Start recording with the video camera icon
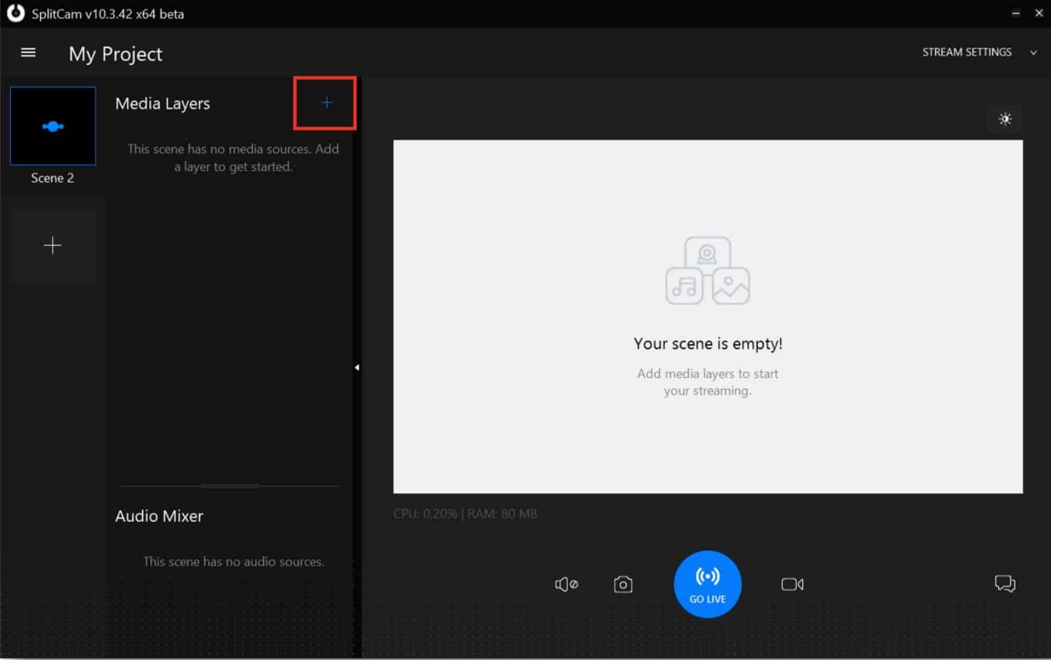Screen dimensions: 1051x660 (792, 585)
